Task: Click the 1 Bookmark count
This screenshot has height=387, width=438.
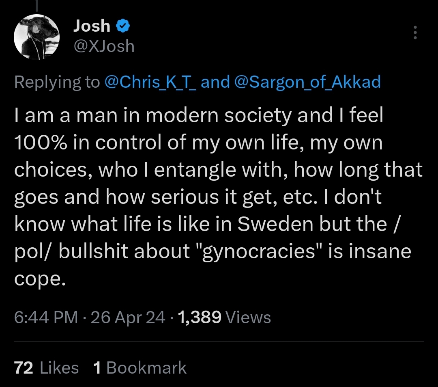Action: [x=140, y=368]
